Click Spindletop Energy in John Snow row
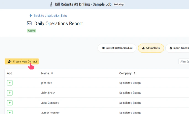 (x=130, y=93)
